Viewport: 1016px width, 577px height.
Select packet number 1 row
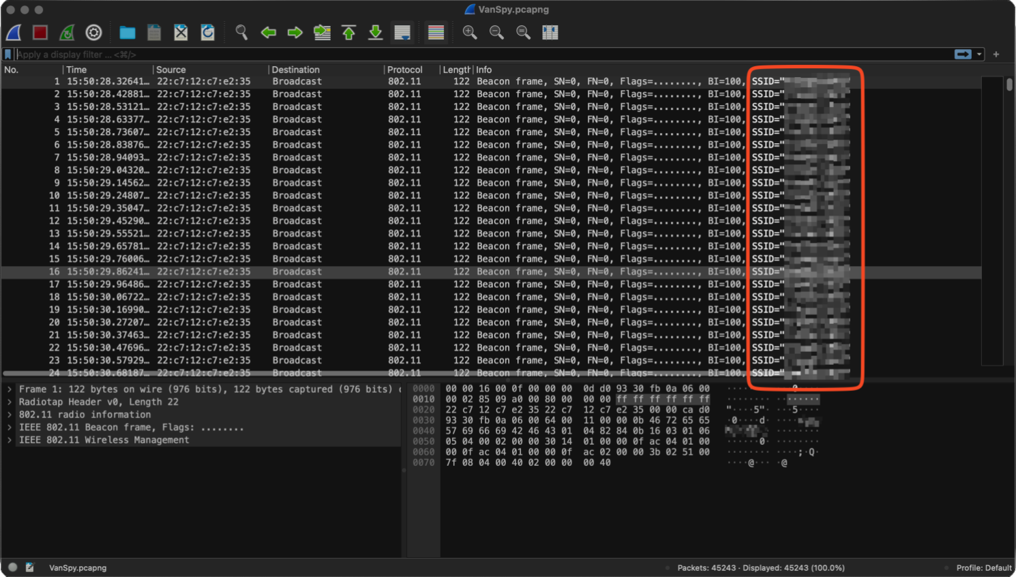click(491, 81)
